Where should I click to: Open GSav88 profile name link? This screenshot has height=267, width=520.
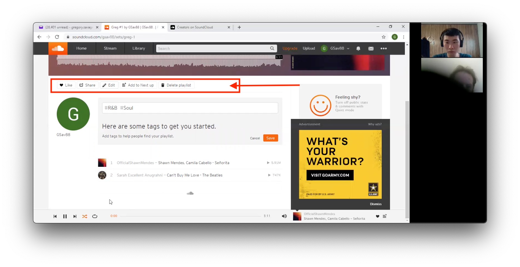pos(63,135)
